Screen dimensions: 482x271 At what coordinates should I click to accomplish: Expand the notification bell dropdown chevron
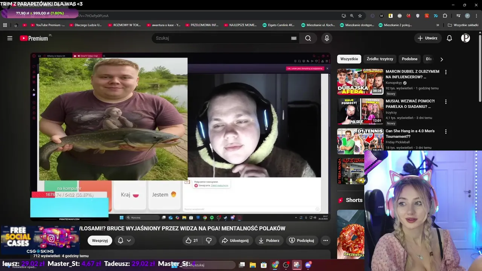[129, 241]
